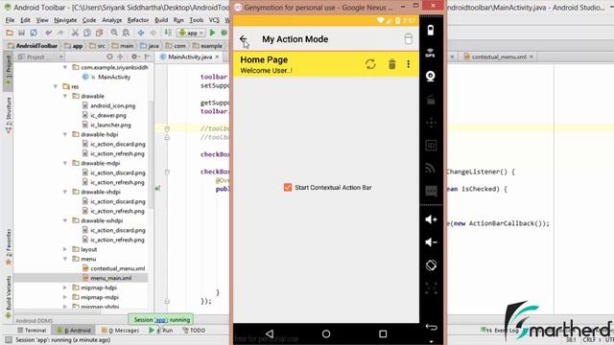614x345 pixels.
Task: Collapse the drawable-mdpi folder
Action: [x=65, y=163]
